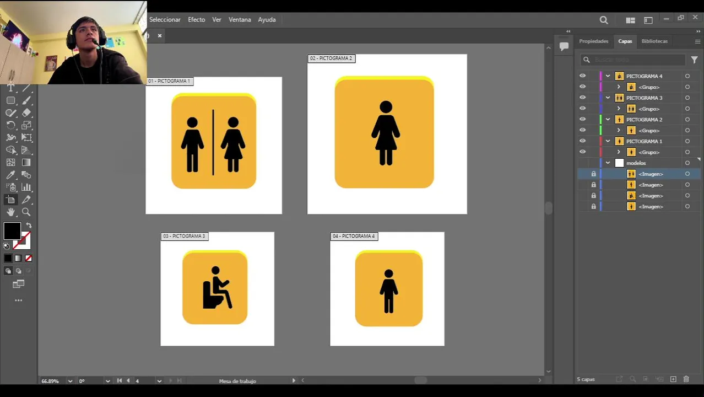704x397 pixels.
Task: Hide Grupo under PICTOGRAMA 4
Action: [582, 87]
